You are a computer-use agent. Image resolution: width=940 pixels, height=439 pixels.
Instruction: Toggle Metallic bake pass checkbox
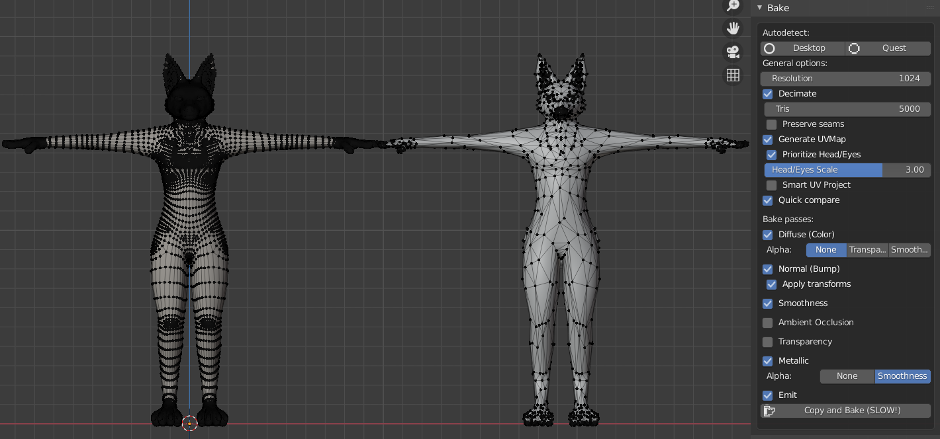768,361
